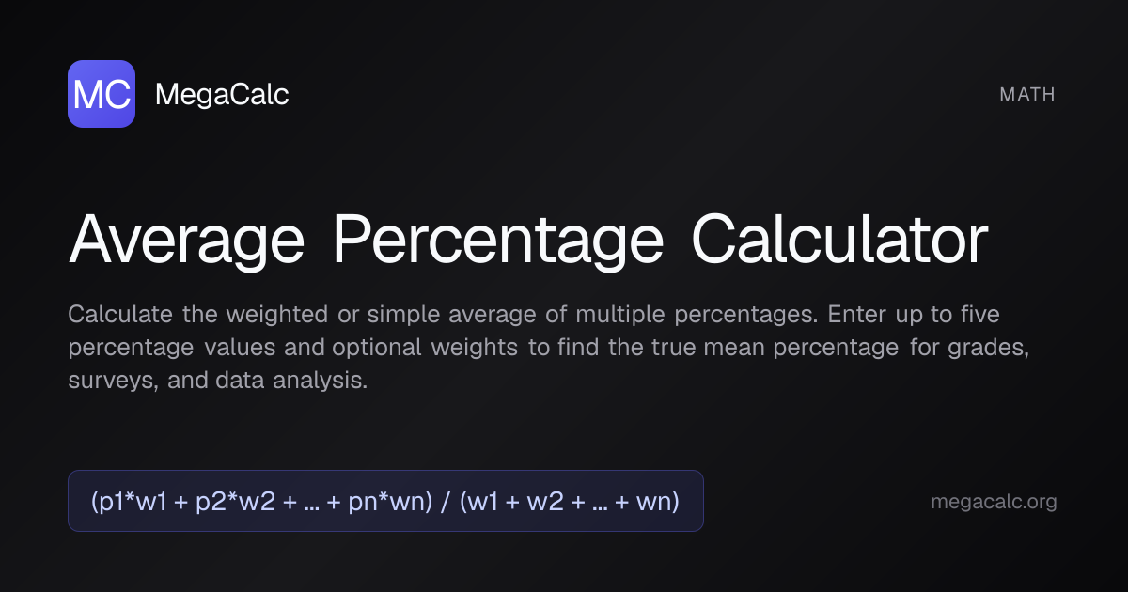Screen dimensions: 1128x592
Task: Open the MegaCalc brand name link
Action: click(222, 94)
